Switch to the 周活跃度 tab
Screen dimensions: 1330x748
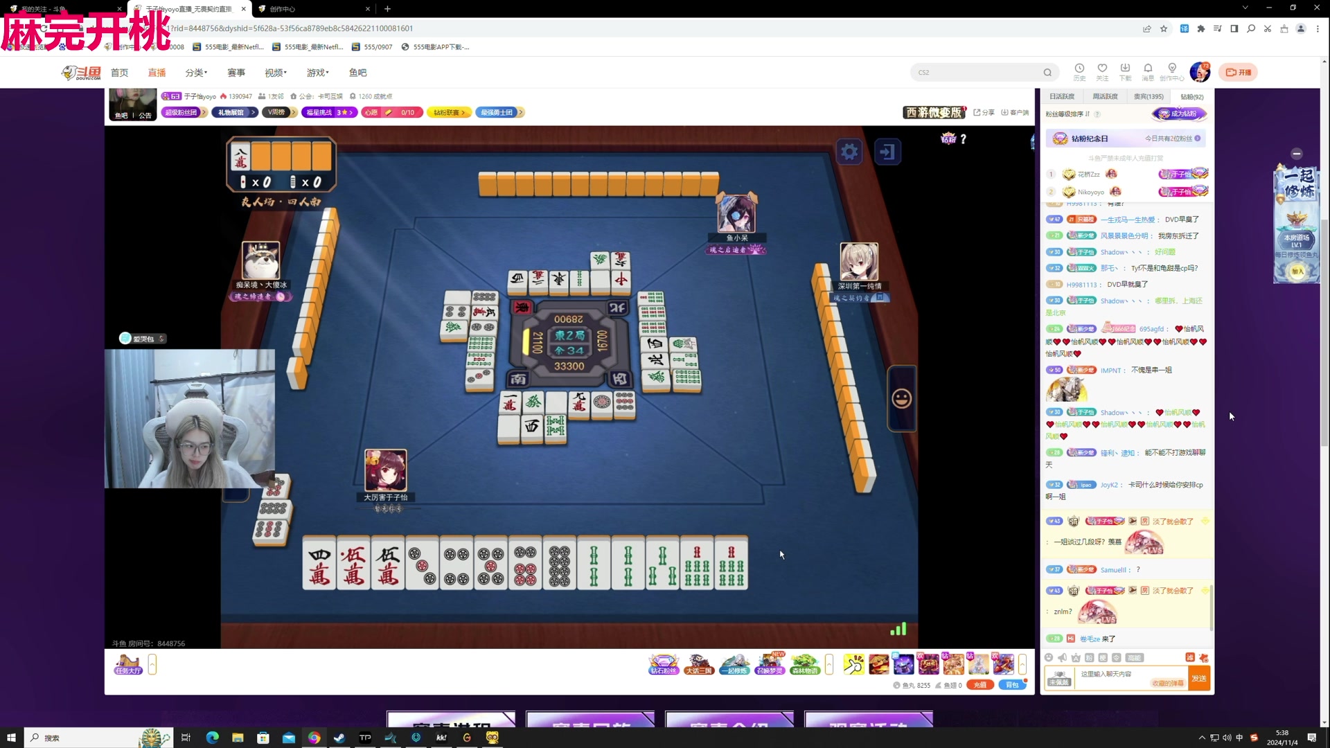(1105, 96)
